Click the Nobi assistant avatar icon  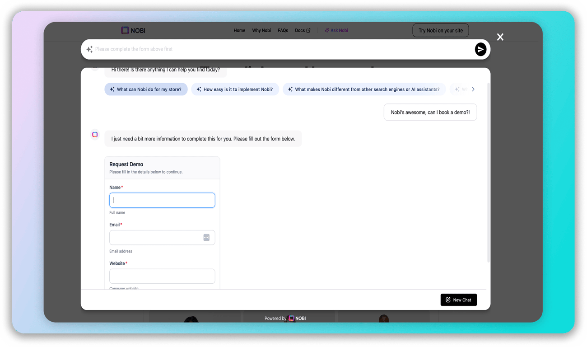(95, 135)
